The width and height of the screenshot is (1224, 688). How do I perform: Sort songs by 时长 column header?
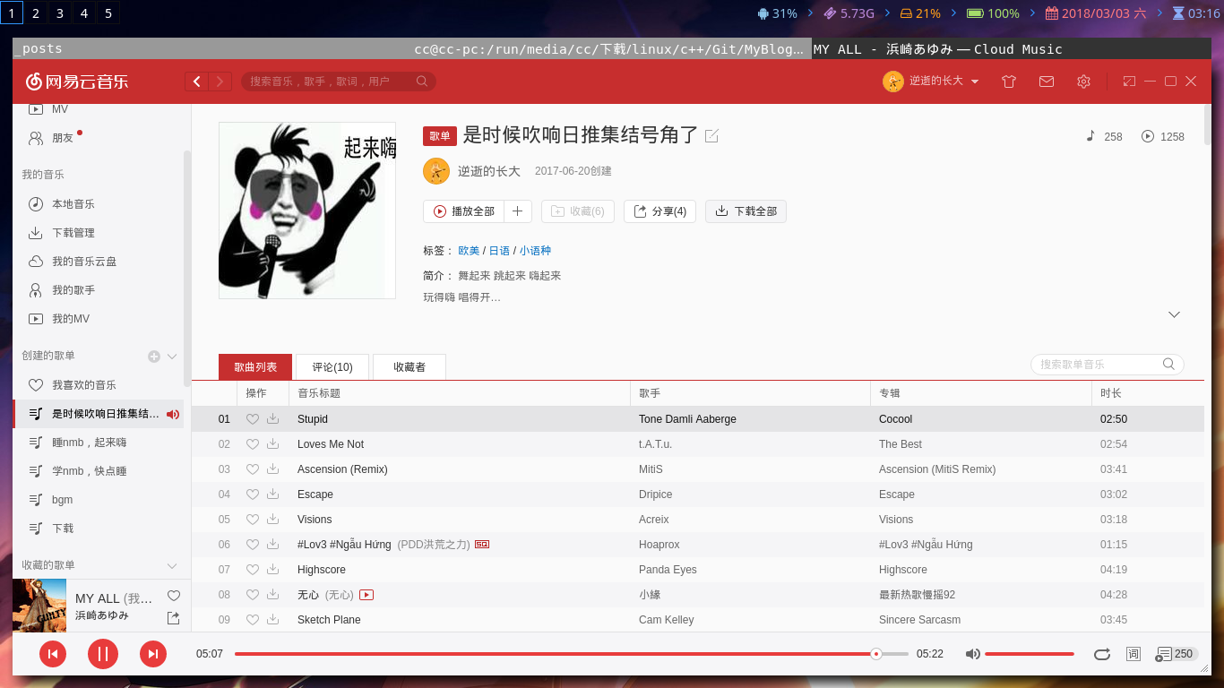point(1148,393)
